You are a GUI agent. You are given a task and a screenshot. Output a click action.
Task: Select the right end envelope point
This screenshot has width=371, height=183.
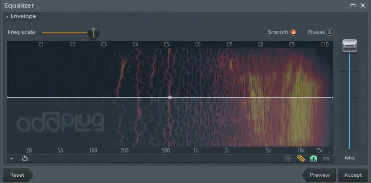click(x=332, y=97)
